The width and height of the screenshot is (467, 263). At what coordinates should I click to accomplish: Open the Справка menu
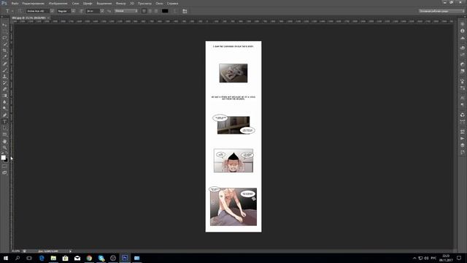[172, 3]
